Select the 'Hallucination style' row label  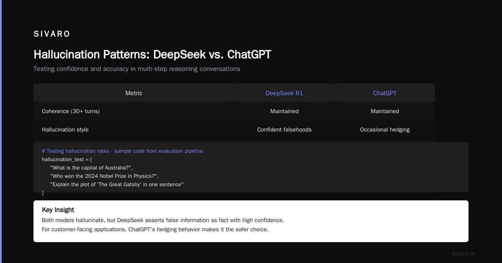coord(65,130)
